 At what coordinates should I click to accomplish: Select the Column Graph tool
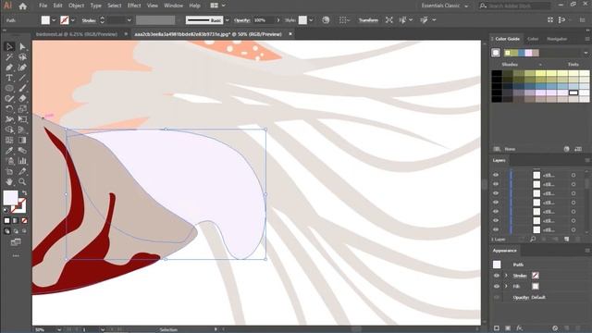point(22,161)
